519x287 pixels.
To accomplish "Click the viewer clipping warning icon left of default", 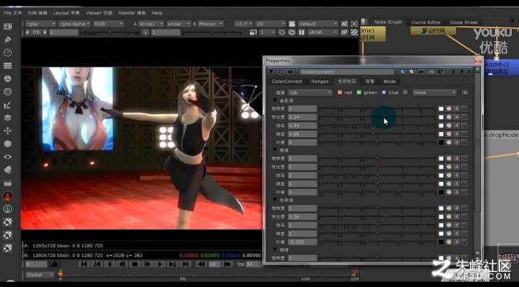I will click(292, 24).
